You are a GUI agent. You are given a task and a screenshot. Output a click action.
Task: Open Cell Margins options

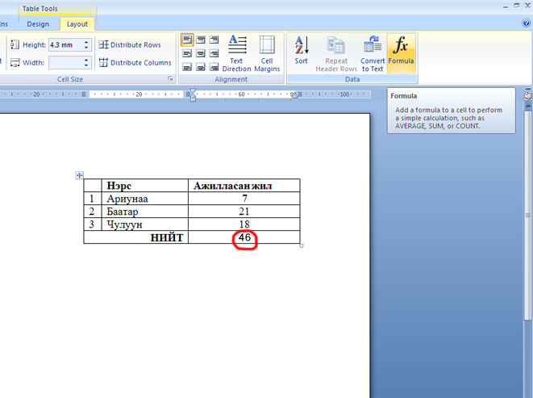coord(267,54)
